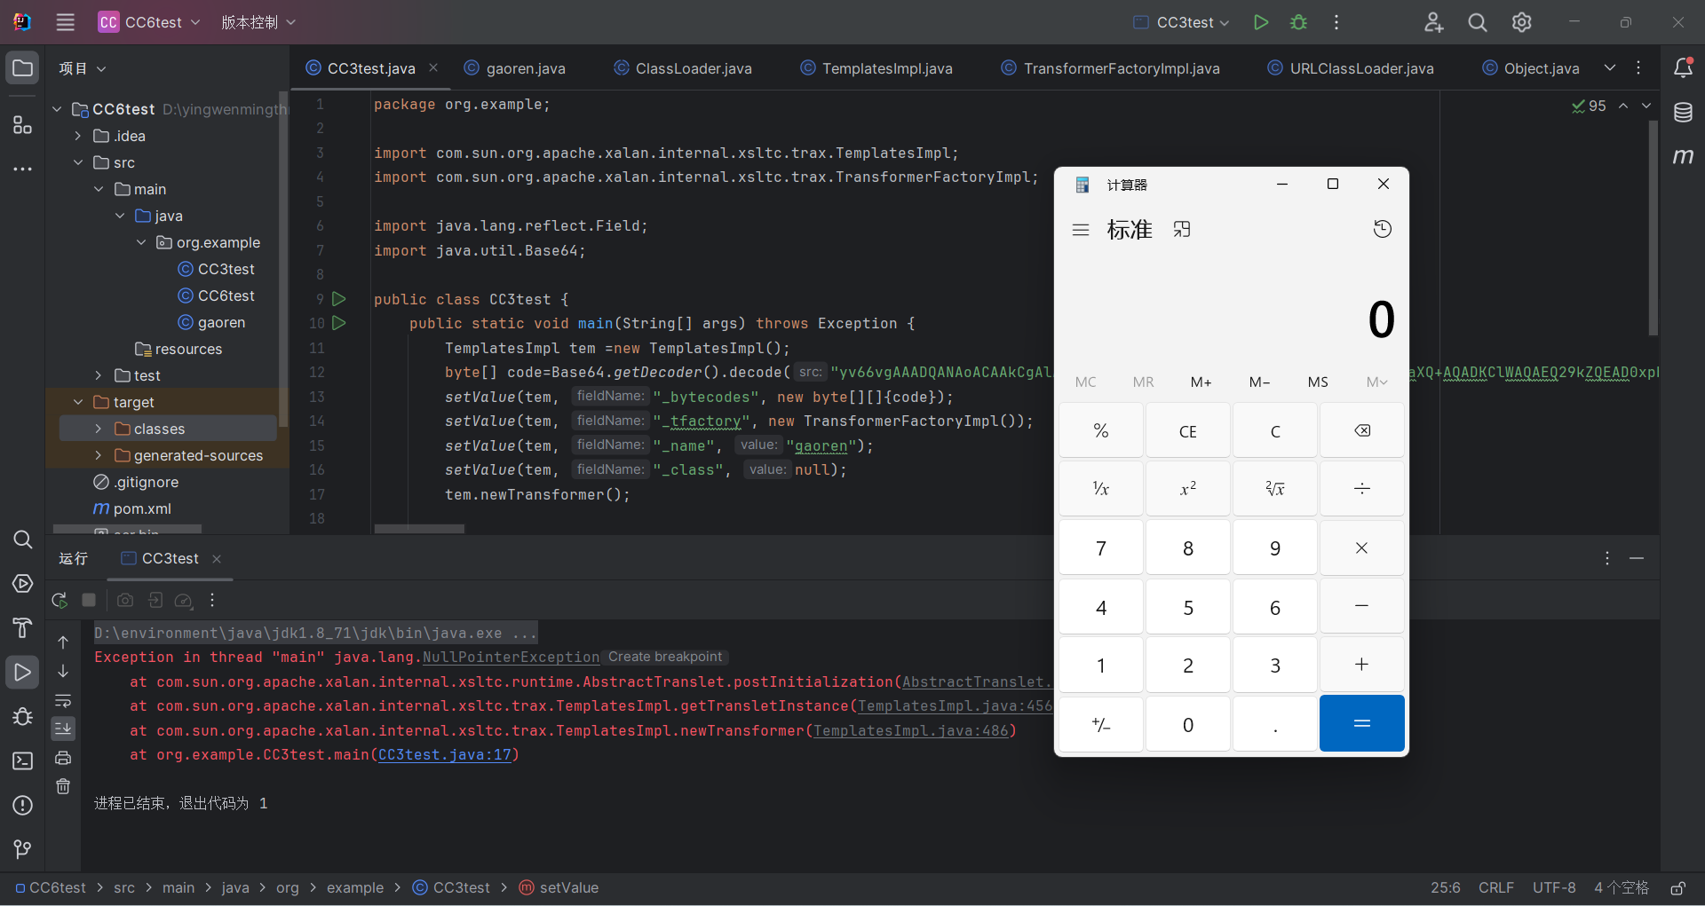
Task: Open the Project tool window folder icon
Action: tap(22, 68)
